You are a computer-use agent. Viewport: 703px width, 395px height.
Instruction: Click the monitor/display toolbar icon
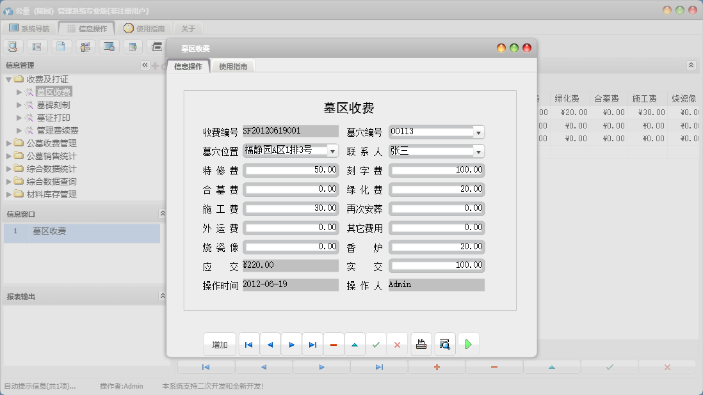click(109, 46)
